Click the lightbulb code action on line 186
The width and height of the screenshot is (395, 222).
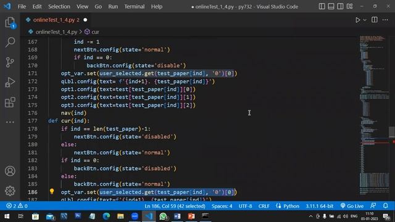[52, 192]
